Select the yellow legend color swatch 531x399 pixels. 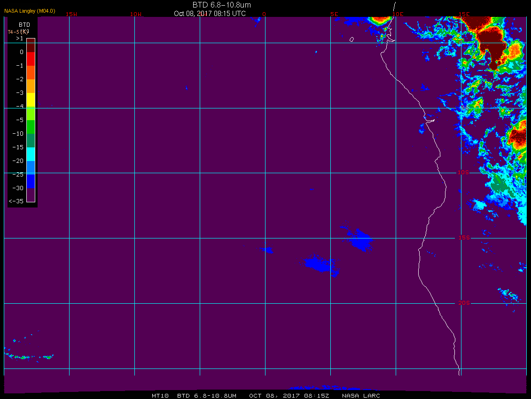click(31, 100)
